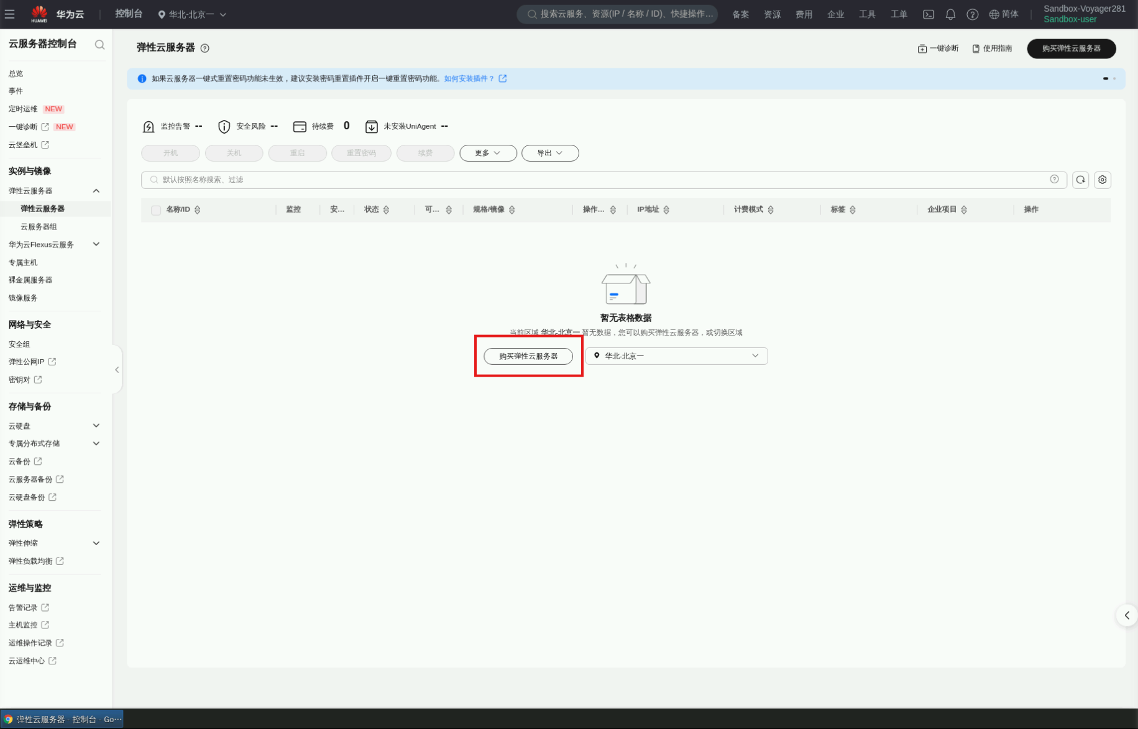
Task: Collapse the left sidebar using the arrow handle
Action: 117,370
